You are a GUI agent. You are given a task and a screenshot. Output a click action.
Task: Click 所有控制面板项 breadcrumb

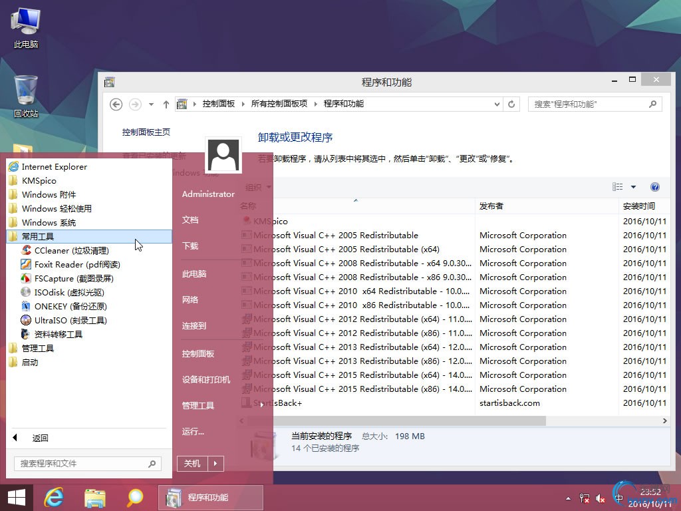pyautogui.click(x=279, y=104)
